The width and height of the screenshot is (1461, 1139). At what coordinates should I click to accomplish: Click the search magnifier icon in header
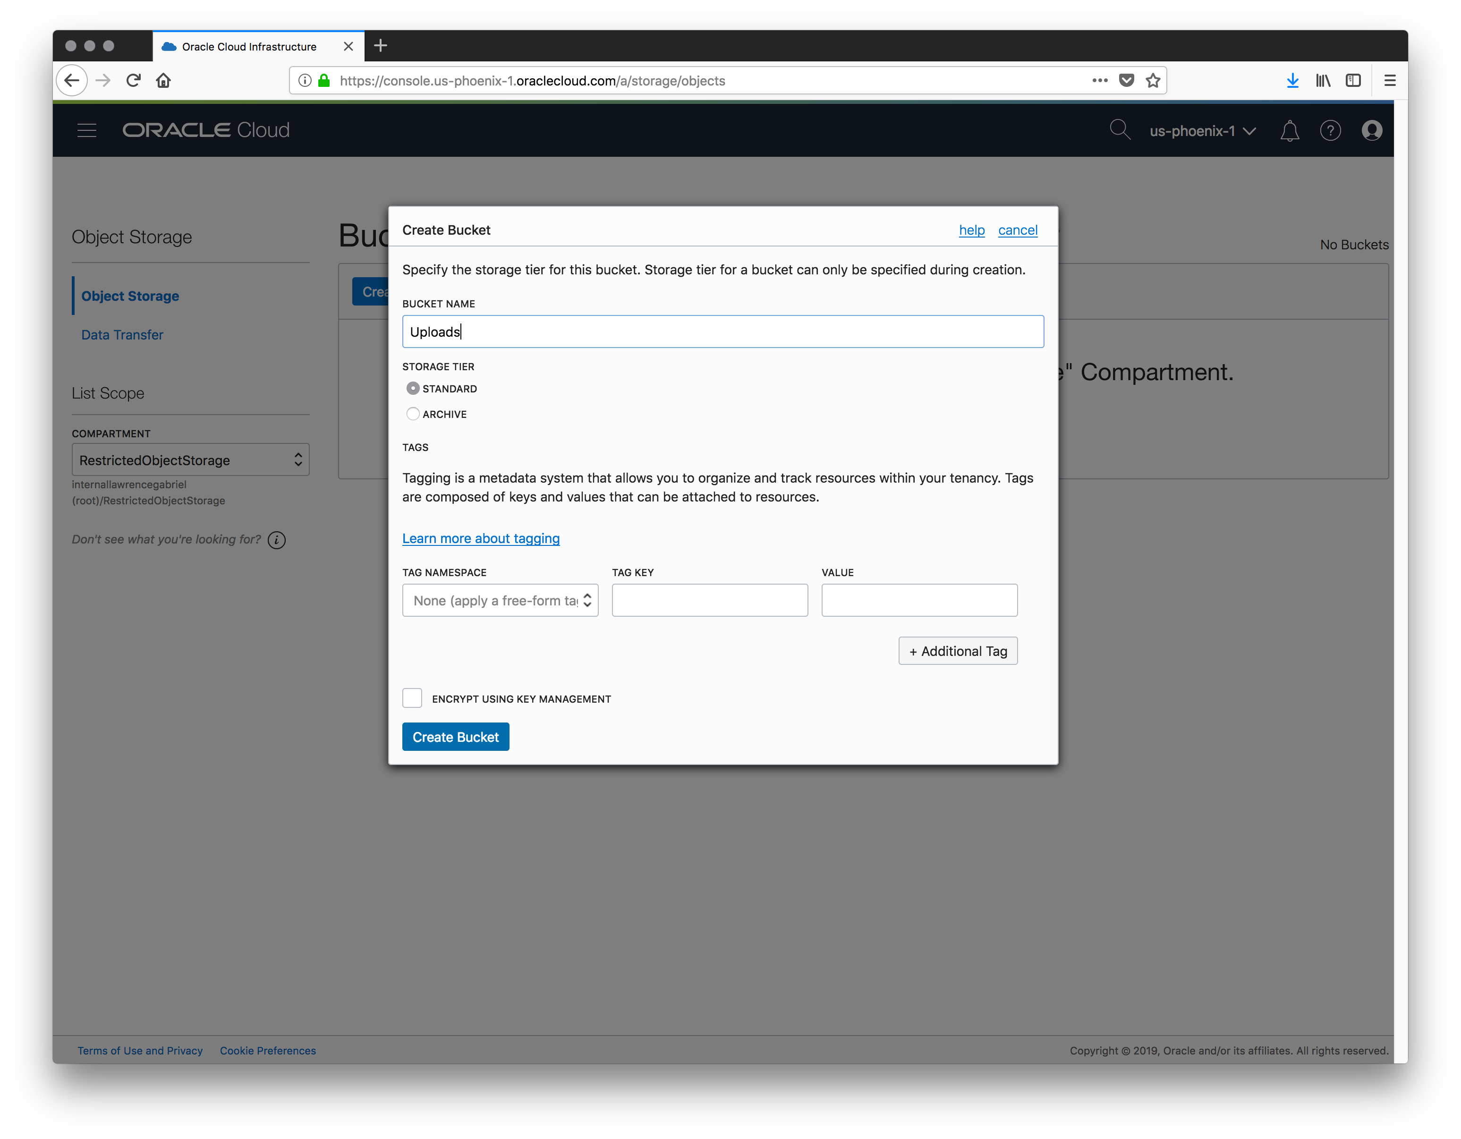(x=1119, y=130)
